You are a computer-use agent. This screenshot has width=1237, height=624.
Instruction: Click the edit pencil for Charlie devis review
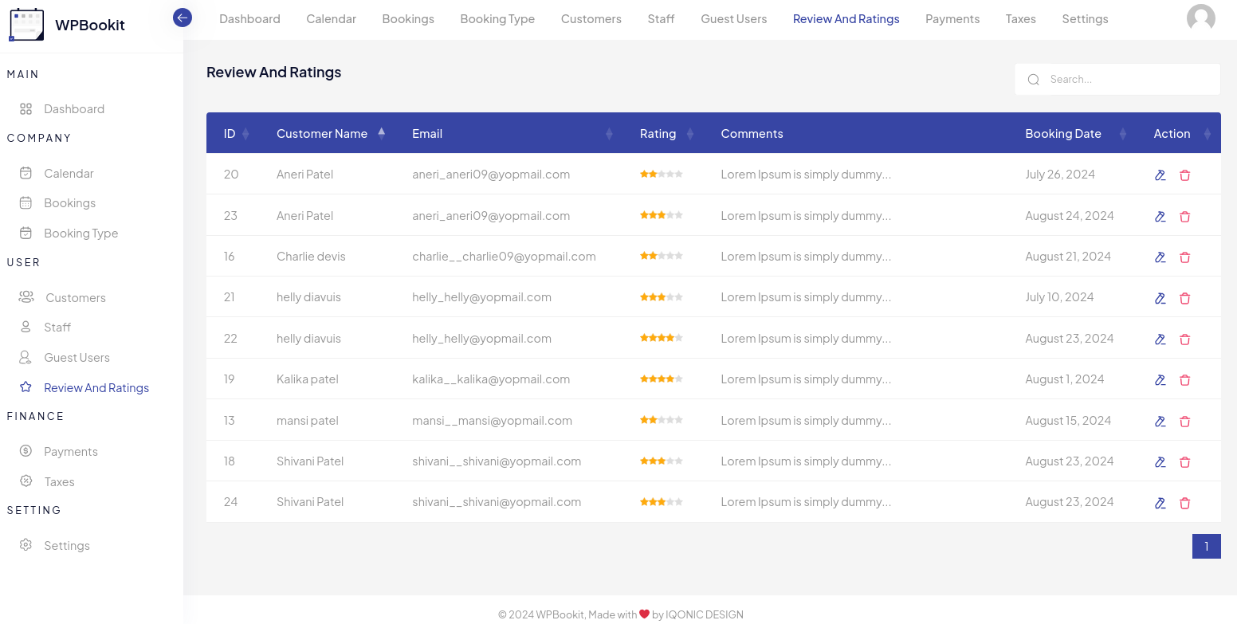[1160, 257]
